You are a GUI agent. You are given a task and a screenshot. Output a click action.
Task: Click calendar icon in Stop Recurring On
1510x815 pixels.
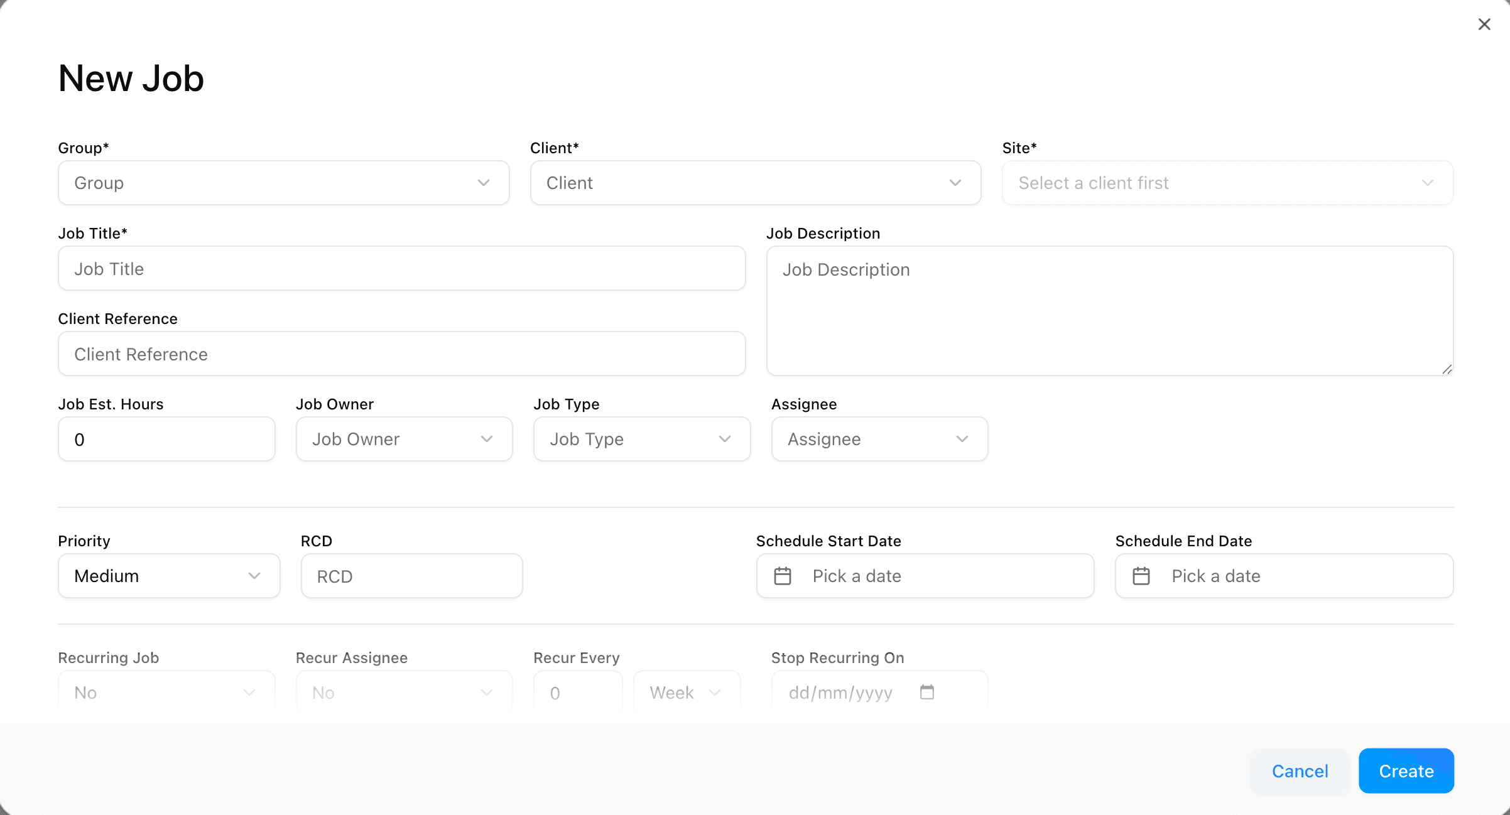coord(927,692)
